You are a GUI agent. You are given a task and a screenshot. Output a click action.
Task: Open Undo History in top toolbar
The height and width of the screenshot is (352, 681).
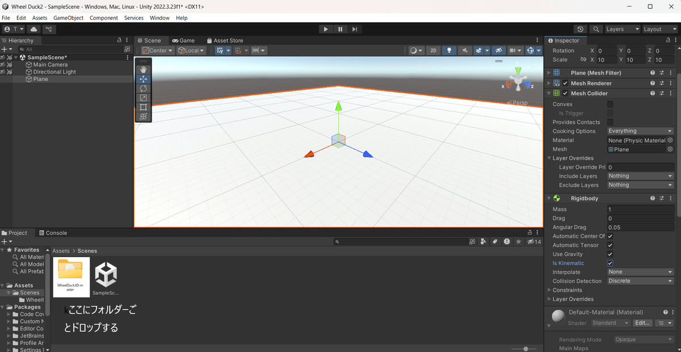580,29
